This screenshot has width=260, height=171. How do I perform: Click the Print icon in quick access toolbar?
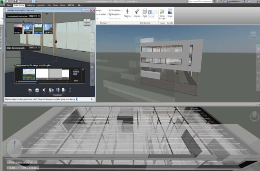[19, 1]
